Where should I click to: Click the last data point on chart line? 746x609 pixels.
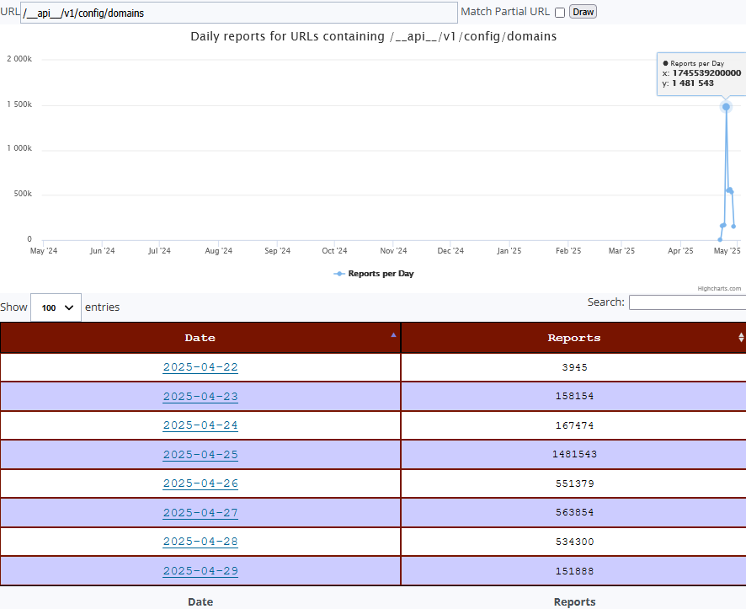click(x=733, y=226)
